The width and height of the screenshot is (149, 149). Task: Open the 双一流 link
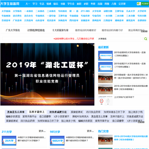[74, 11]
